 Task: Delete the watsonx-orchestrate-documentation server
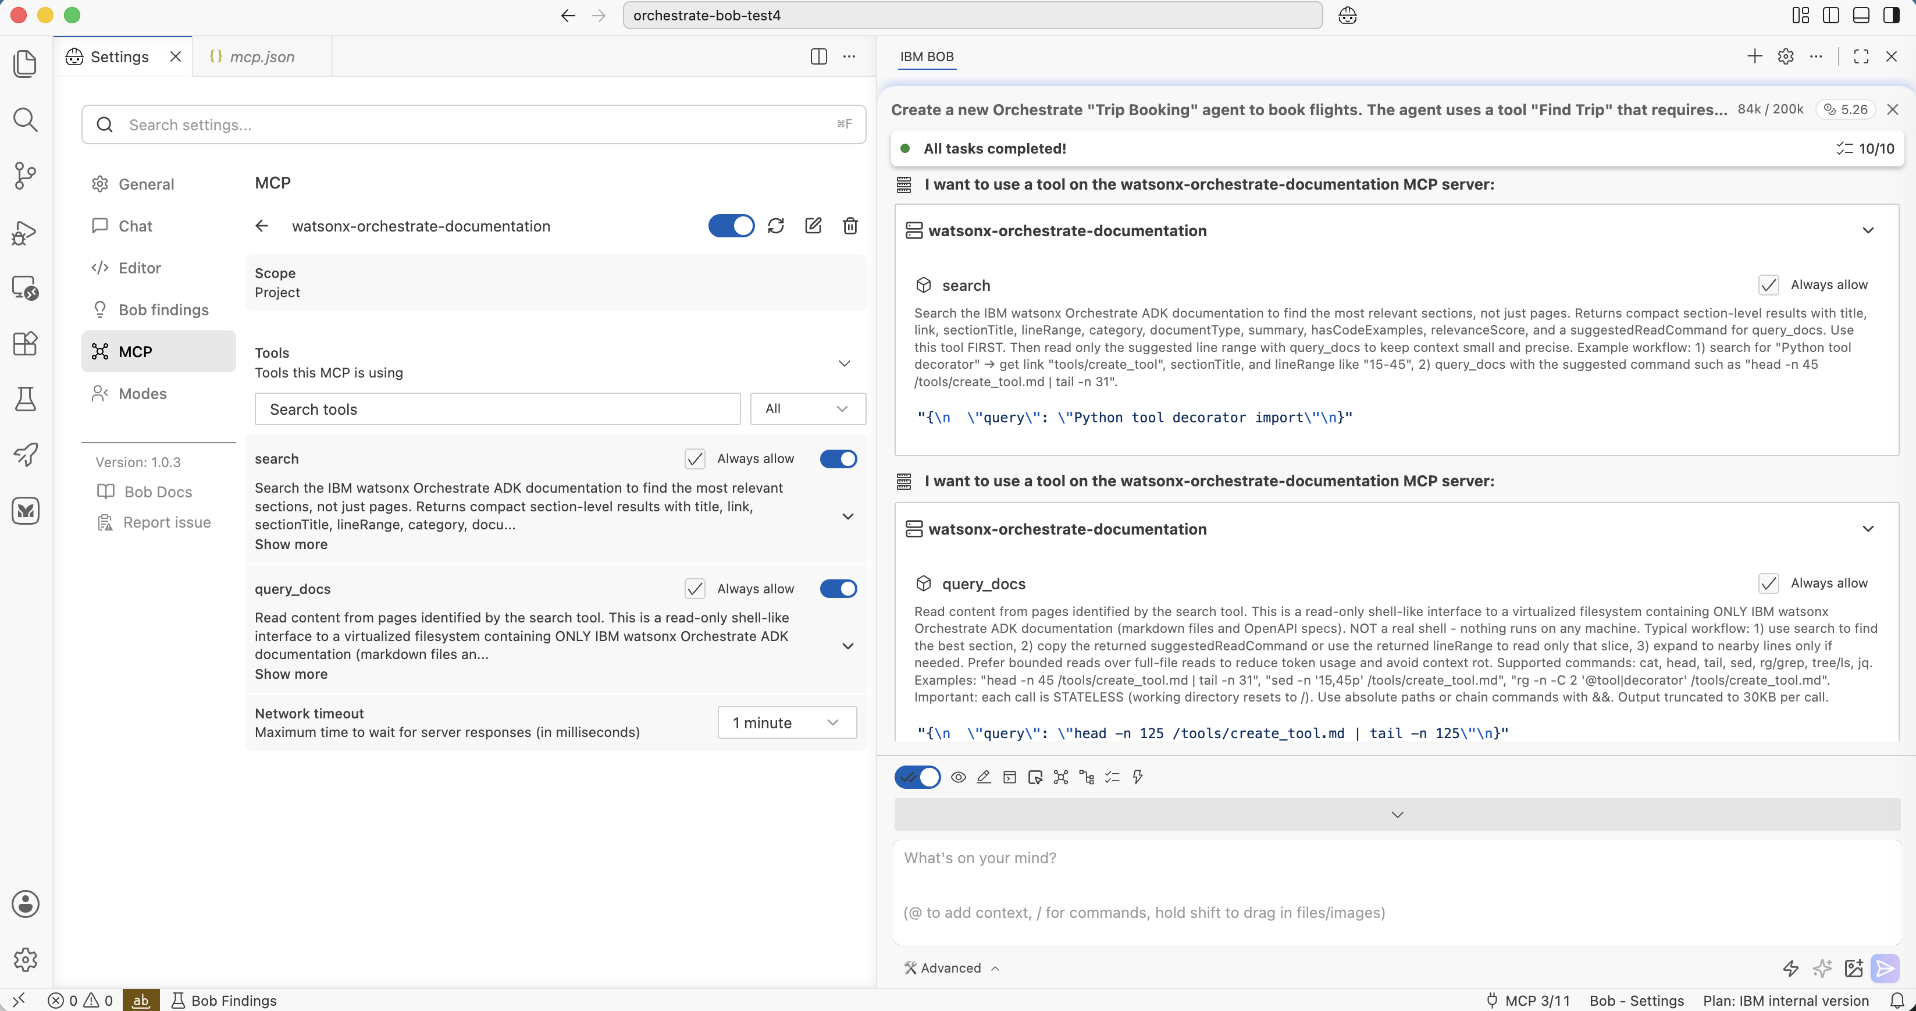(x=850, y=226)
